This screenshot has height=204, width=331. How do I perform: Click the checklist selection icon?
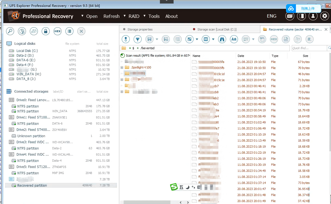pos(178,39)
